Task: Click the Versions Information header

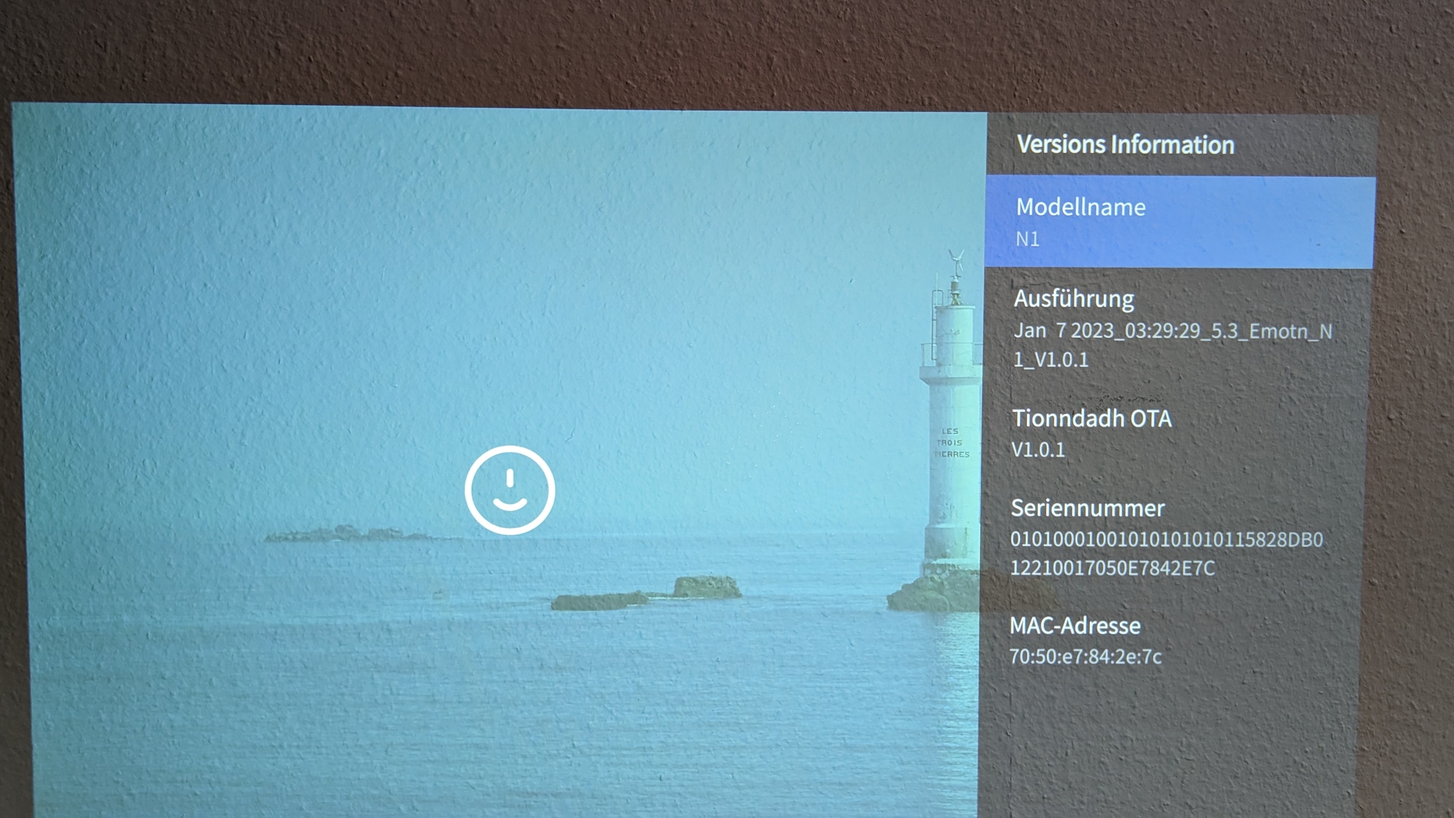Action: click(1125, 144)
